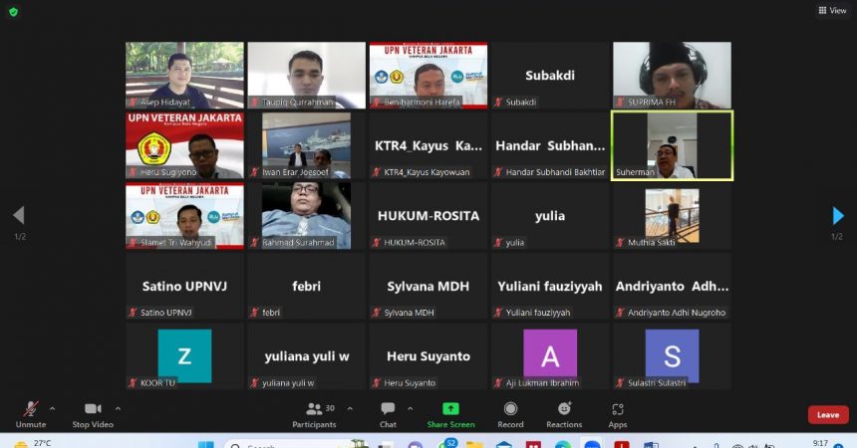Start recording with the Record button
The width and height of the screenshot is (857, 448).
coord(510,410)
